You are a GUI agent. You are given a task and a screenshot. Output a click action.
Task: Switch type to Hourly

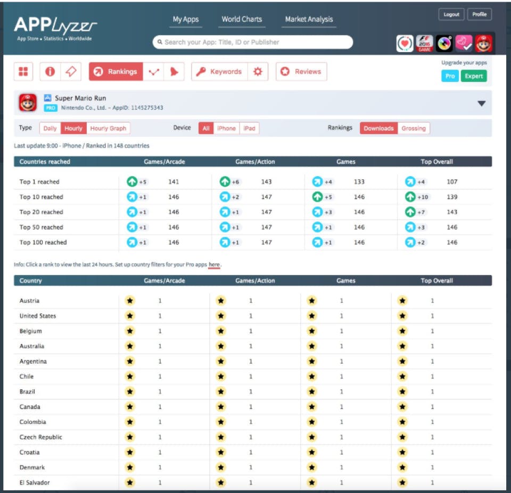tap(73, 128)
